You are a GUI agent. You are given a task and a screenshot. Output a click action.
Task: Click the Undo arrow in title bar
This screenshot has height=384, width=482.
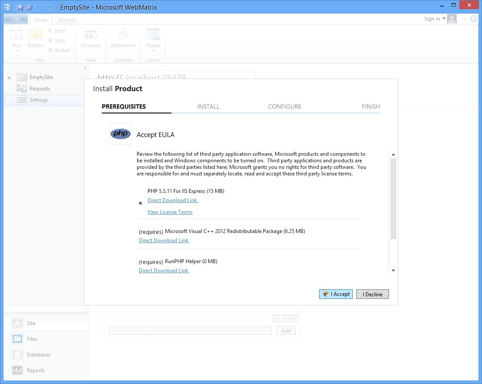39,7
